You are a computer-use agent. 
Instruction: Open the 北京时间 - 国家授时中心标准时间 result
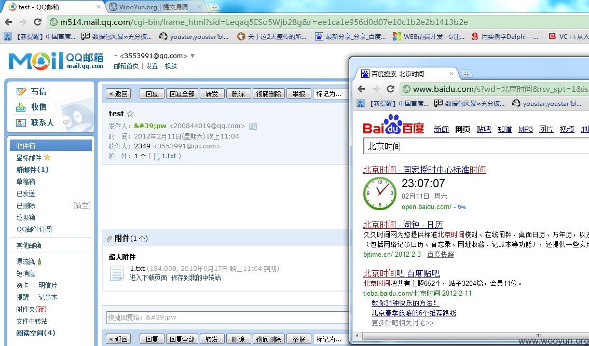click(424, 170)
